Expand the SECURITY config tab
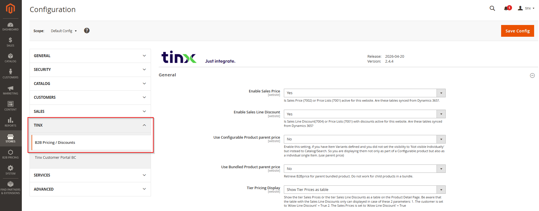 90,69
